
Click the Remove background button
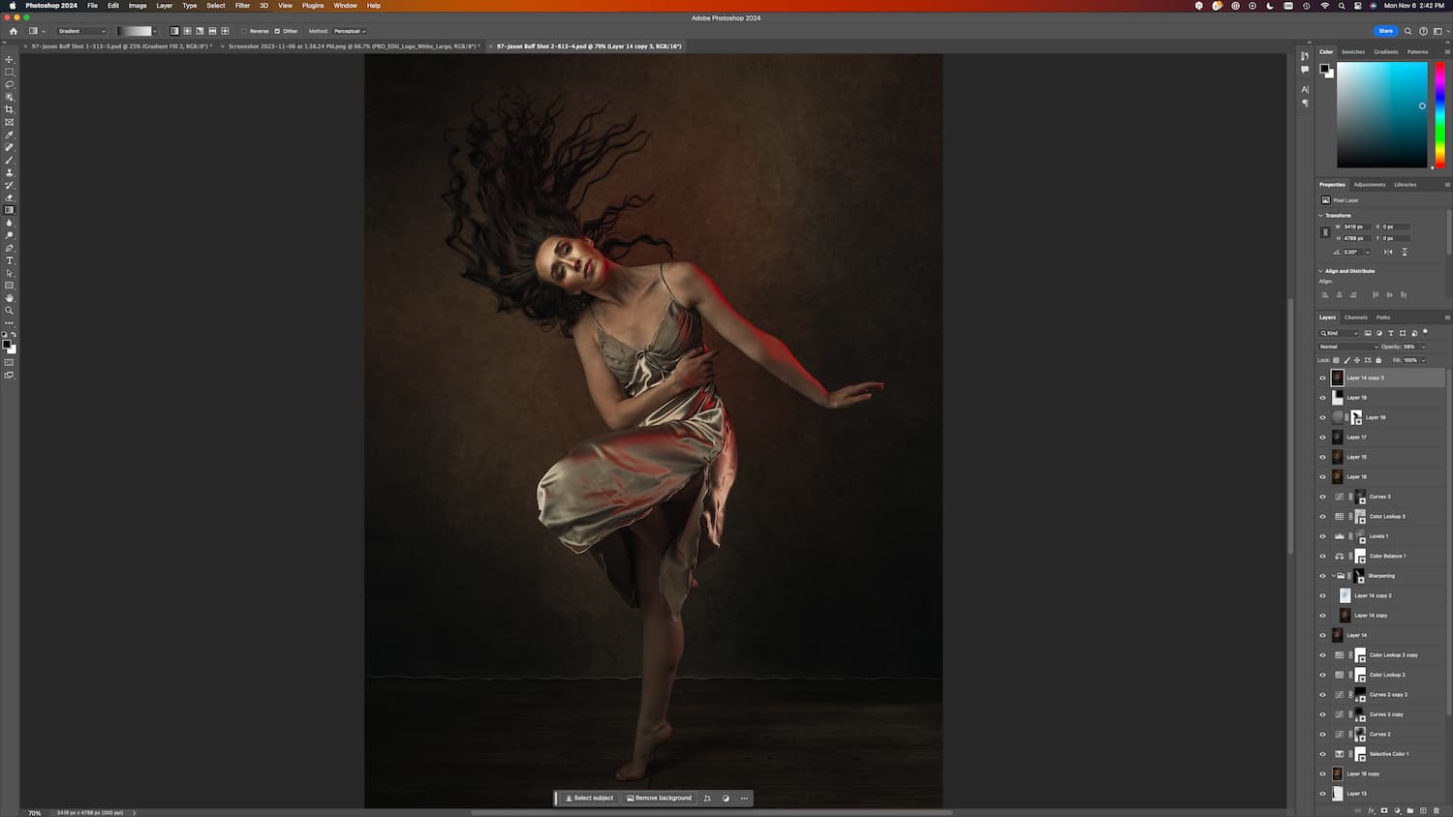click(x=659, y=799)
